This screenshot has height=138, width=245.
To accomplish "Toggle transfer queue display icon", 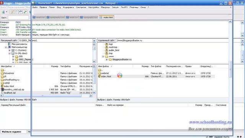I will point(25,12).
